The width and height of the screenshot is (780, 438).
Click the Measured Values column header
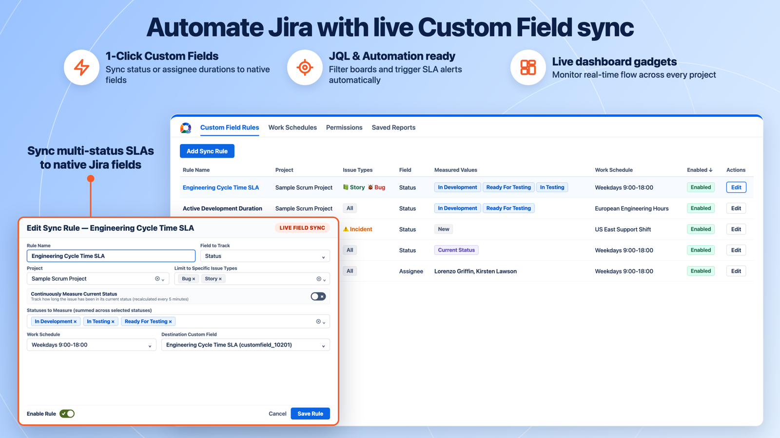(456, 170)
